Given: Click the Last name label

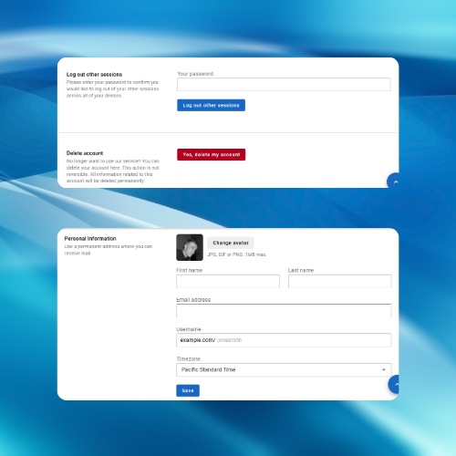Looking at the screenshot, I should (301, 270).
